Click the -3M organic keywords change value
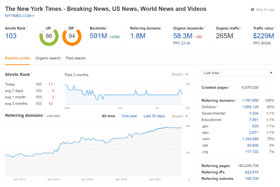Screen dimensions: 280x187 198,37
